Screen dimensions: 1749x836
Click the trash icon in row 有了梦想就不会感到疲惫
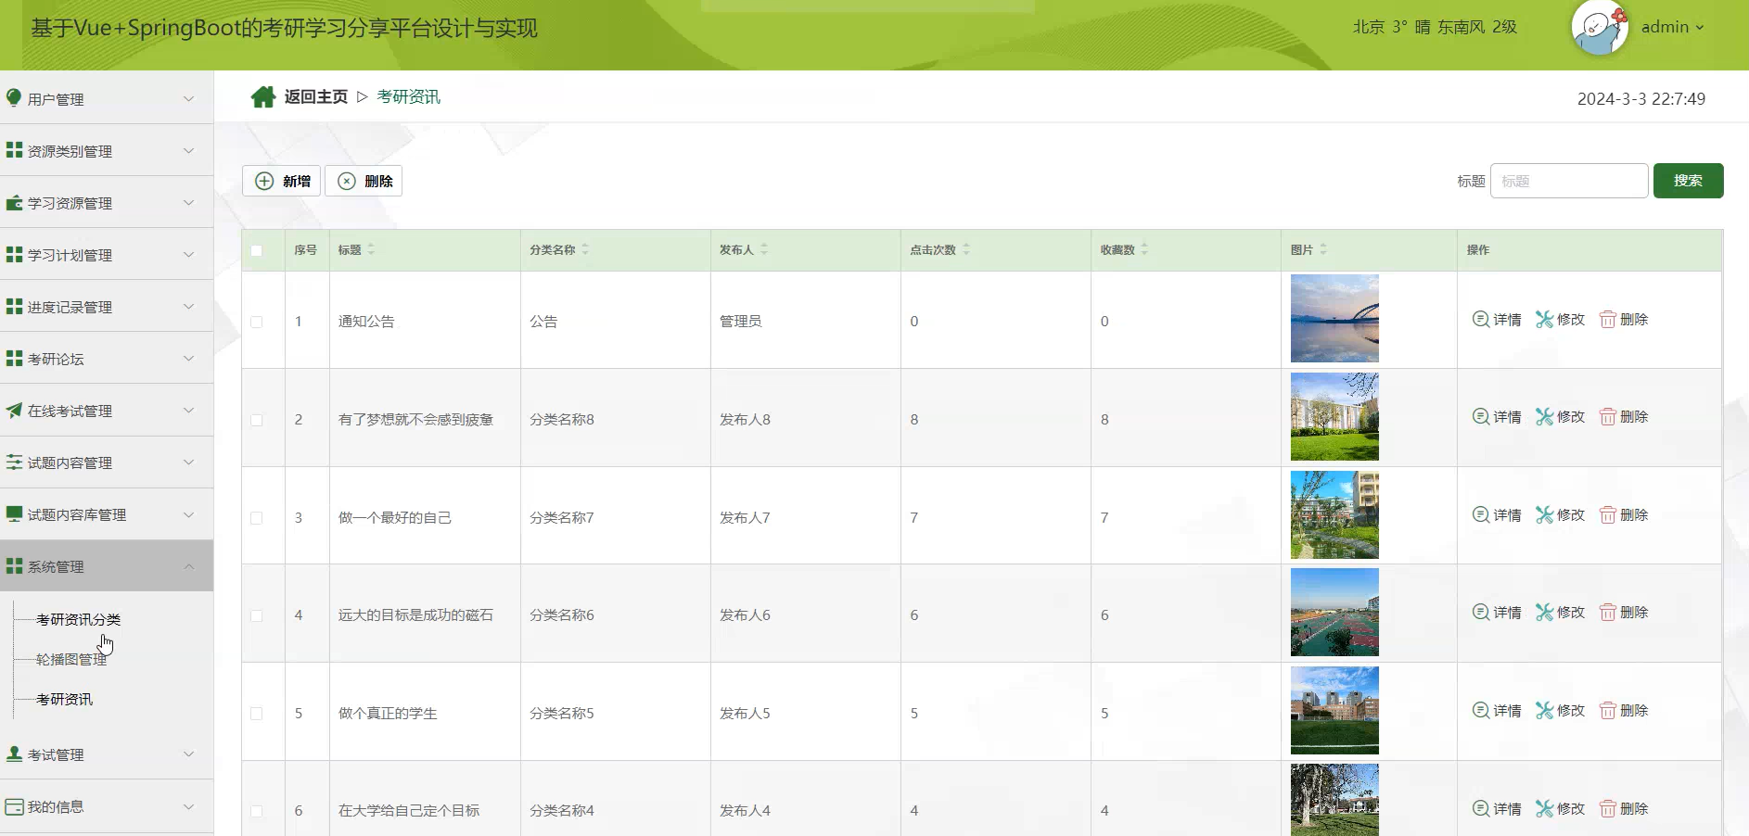[1608, 417]
